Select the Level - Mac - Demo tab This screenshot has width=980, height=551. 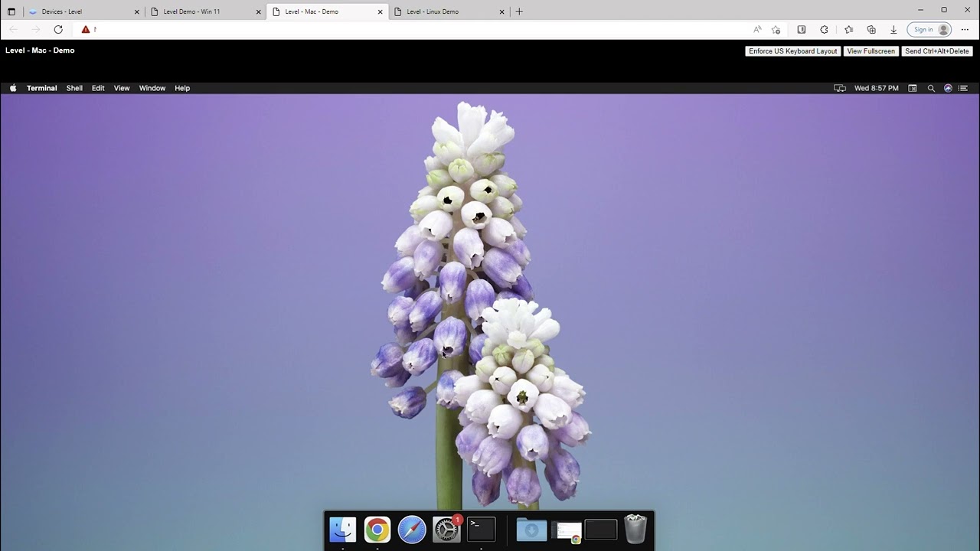[327, 11]
